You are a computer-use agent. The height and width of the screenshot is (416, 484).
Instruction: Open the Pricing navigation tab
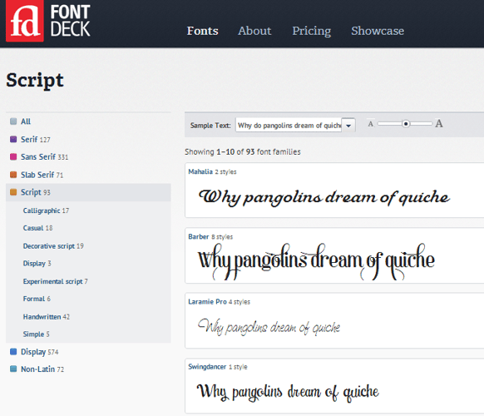pyautogui.click(x=312, y=31)
